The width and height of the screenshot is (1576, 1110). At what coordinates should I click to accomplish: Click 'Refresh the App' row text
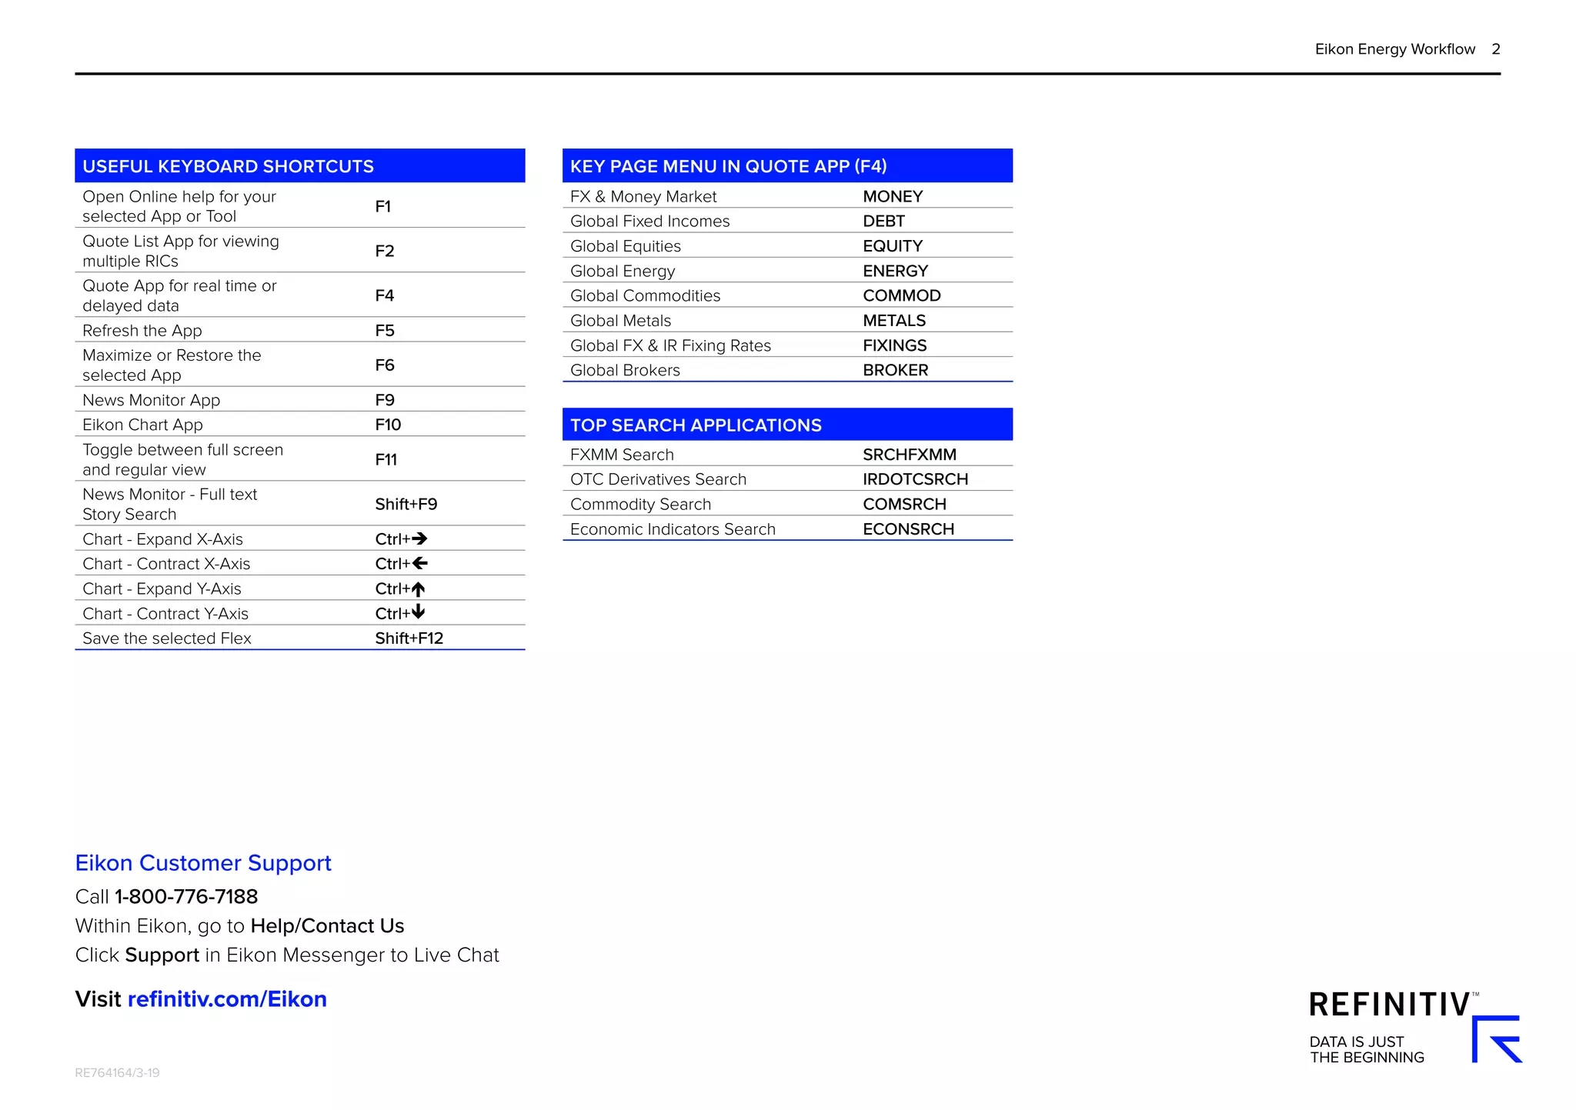tap(142, 331)
